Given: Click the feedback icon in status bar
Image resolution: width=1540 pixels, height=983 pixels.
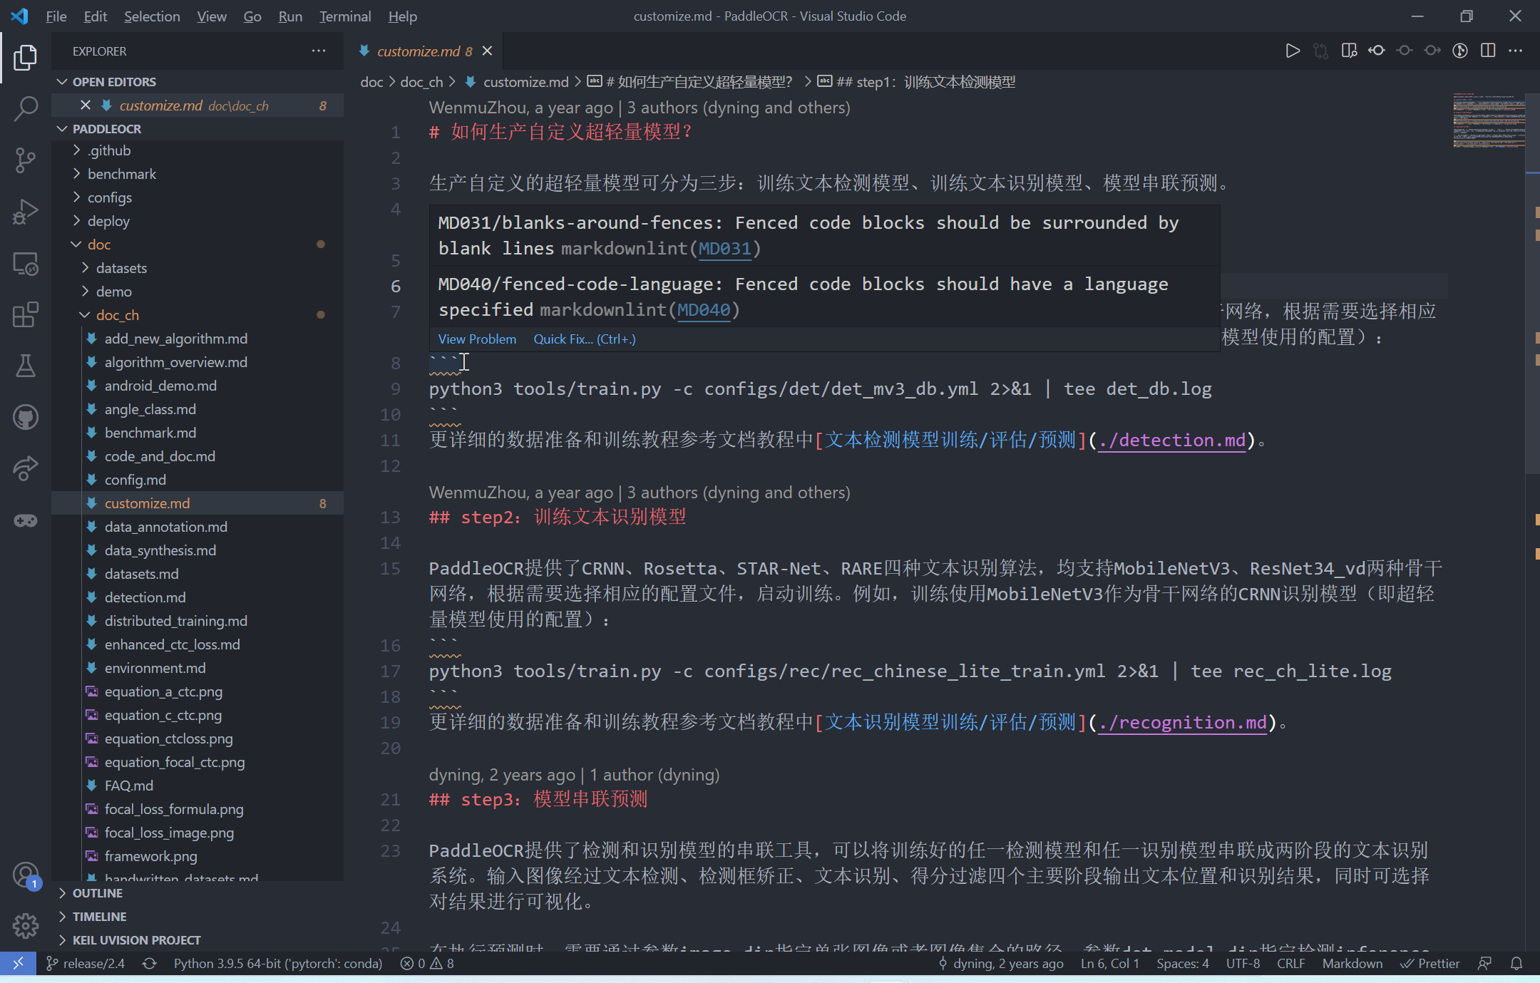Looking at the screenshot, I should tap(1484, 963).
